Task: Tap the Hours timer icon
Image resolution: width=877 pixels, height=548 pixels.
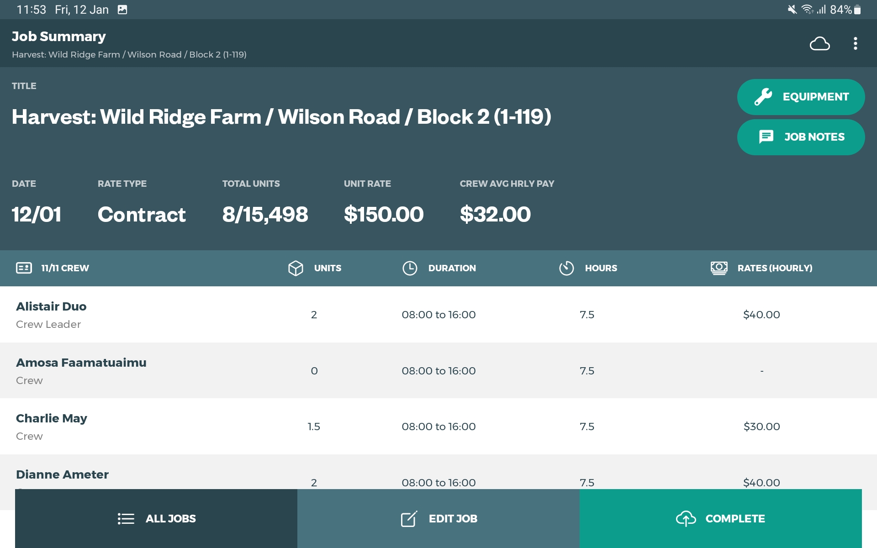Action: click(x=566, y=268)
